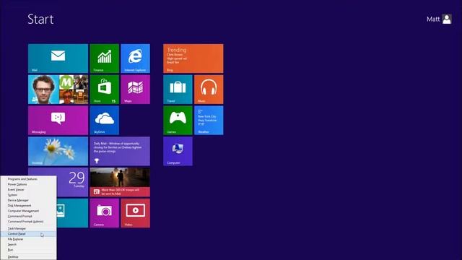
Task: Open the SkyDrive cloud tile
Action: [x=104, y=121]
